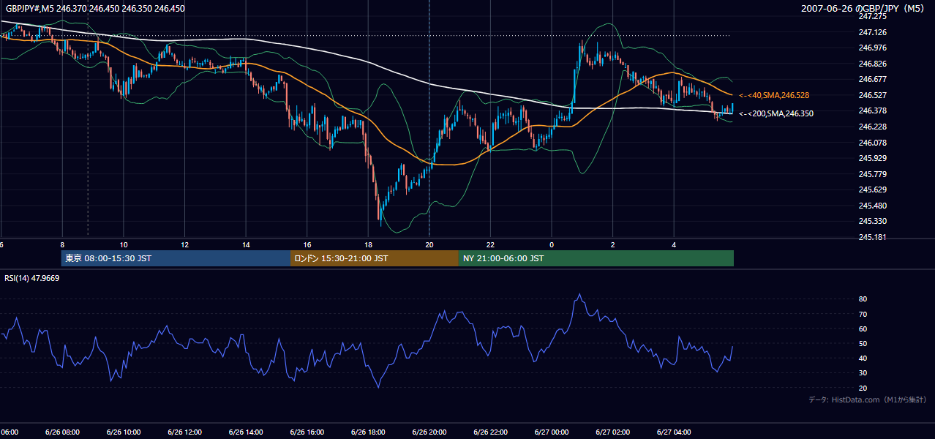Viewport: 935px width, 439px height.
Task: Click the '6/26 16:00' bottom timestamp
Action: click(x=307, y=432)
